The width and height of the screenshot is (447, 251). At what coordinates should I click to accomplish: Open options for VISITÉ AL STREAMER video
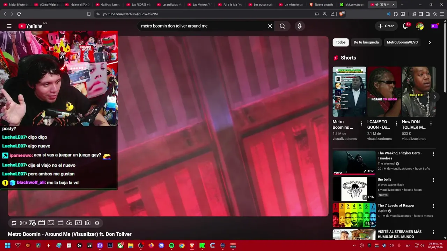[x=433, y=232]
